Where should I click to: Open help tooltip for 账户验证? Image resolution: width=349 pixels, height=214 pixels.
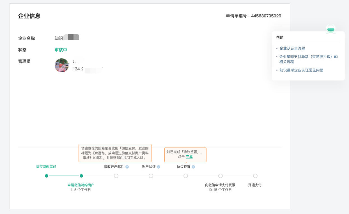click(x=159, y=167)
